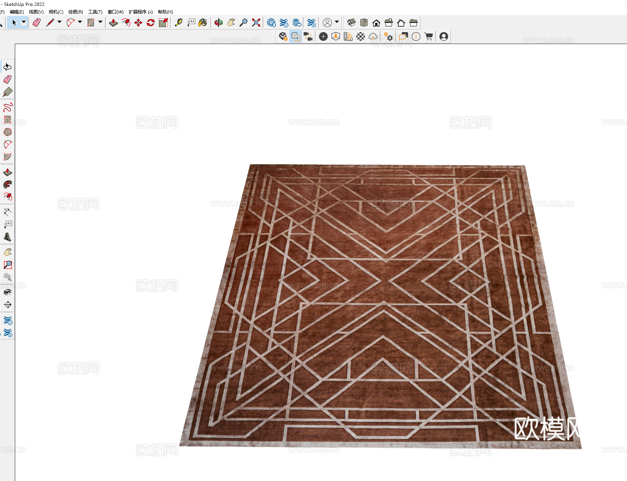
Task: Switch to Right view
Action: [x=389, y=23]
